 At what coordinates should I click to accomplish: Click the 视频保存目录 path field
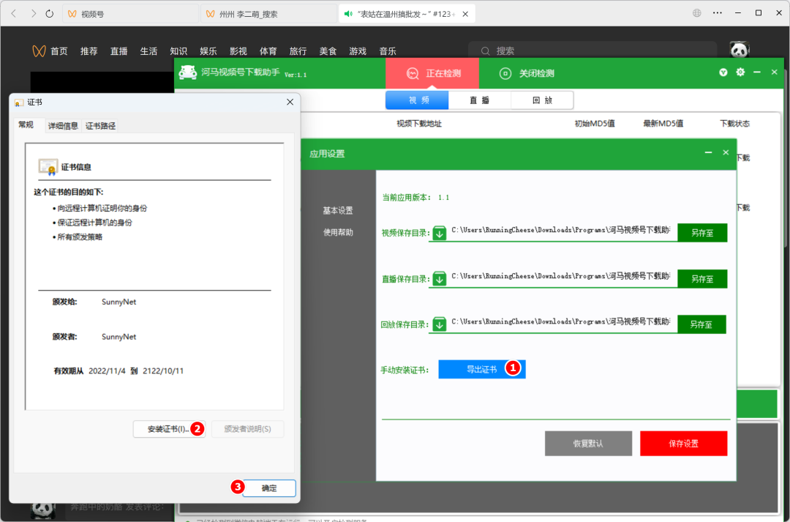pos(561,230)
